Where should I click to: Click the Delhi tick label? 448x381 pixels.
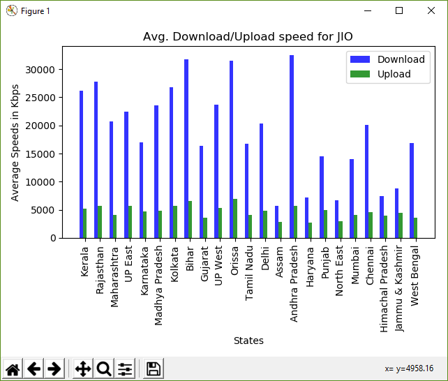pos(265,258)
